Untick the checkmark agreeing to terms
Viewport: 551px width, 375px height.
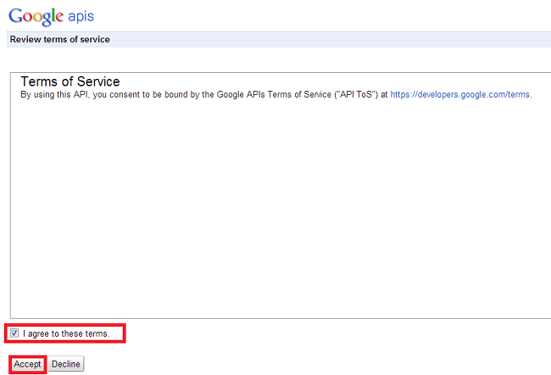coord(14,333)
